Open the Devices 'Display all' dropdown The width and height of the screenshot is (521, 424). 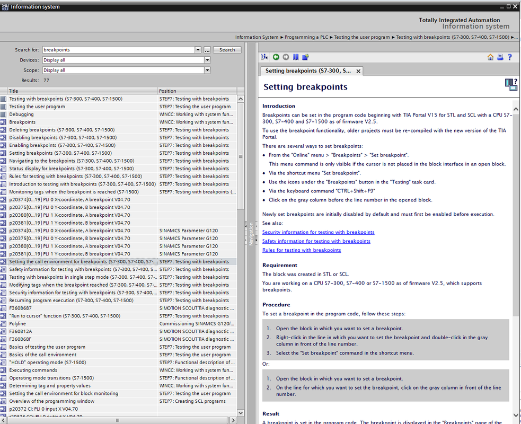pyautogui.click(x=207, y=60)
